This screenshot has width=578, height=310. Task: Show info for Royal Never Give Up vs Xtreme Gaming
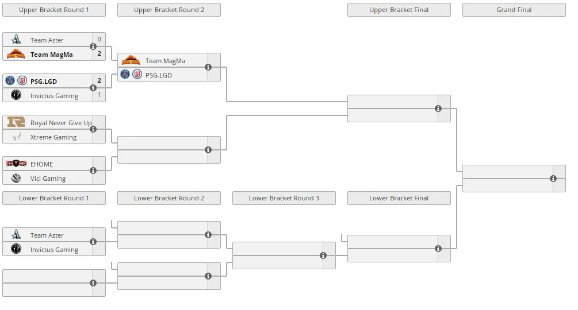(93, 129)
